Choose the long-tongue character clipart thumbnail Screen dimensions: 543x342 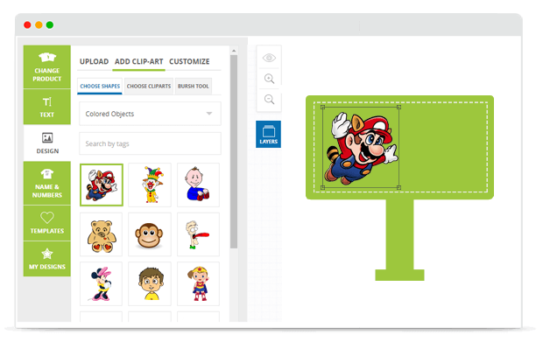198,234
